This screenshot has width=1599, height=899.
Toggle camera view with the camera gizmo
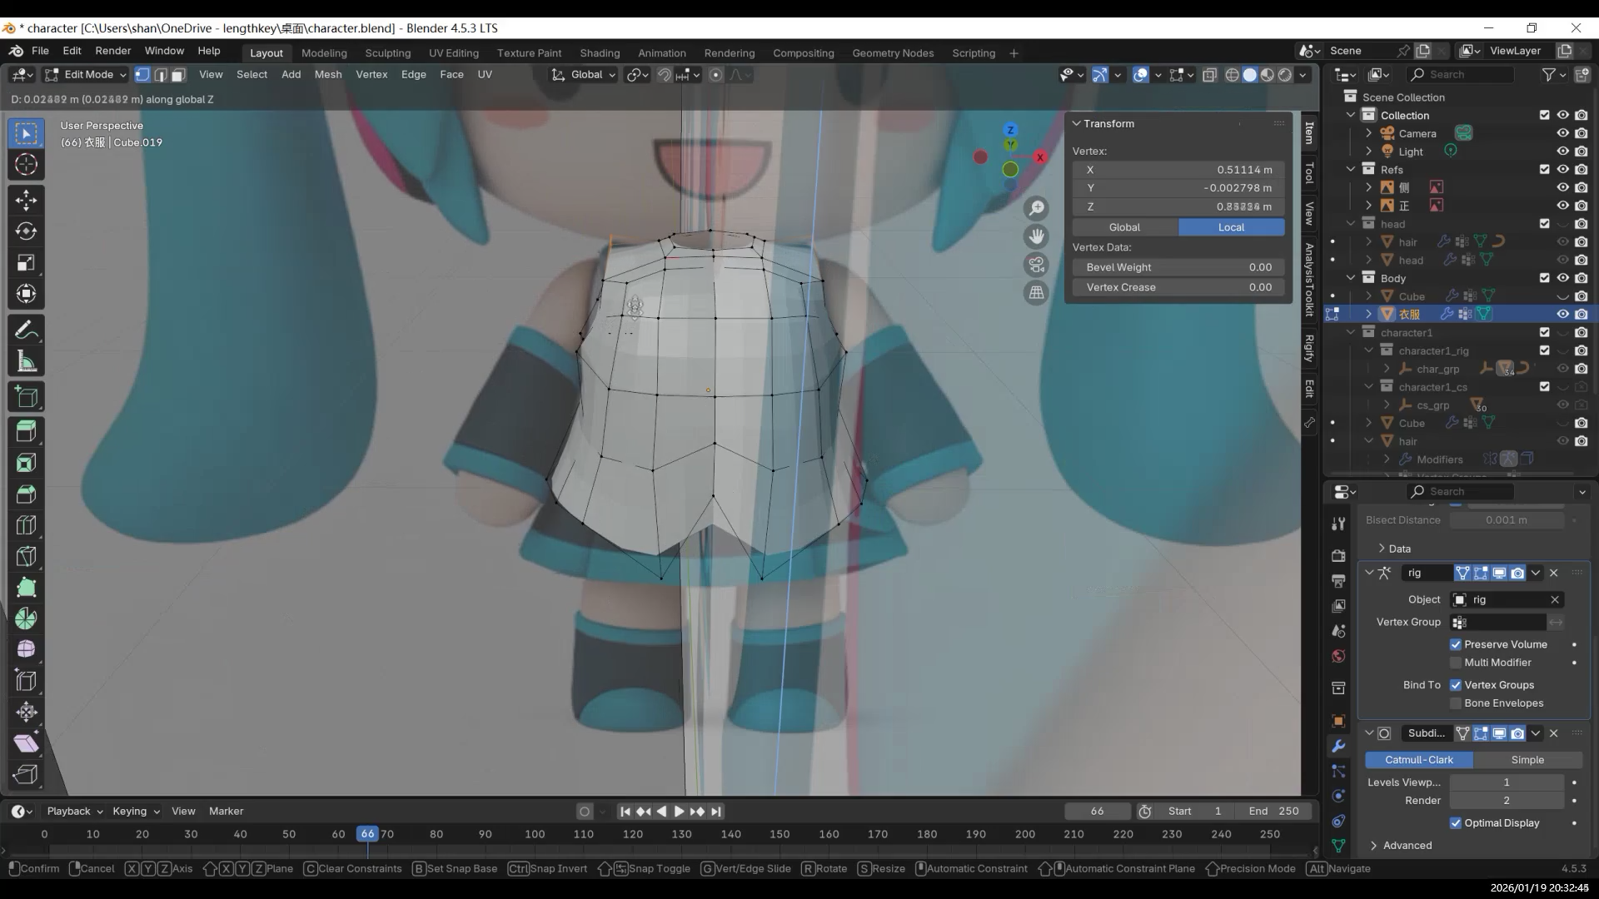[1036, 265]
